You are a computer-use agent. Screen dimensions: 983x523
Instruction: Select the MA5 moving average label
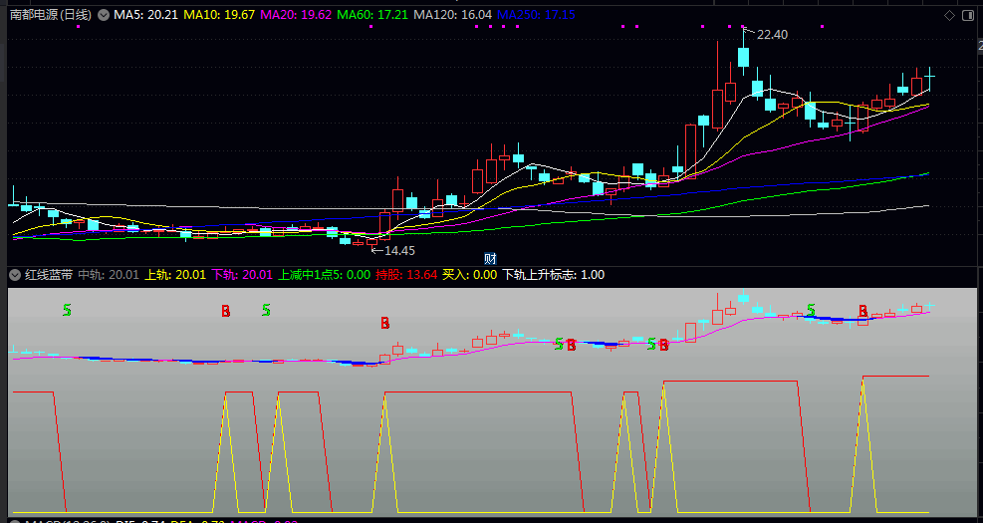coord(146,15)
